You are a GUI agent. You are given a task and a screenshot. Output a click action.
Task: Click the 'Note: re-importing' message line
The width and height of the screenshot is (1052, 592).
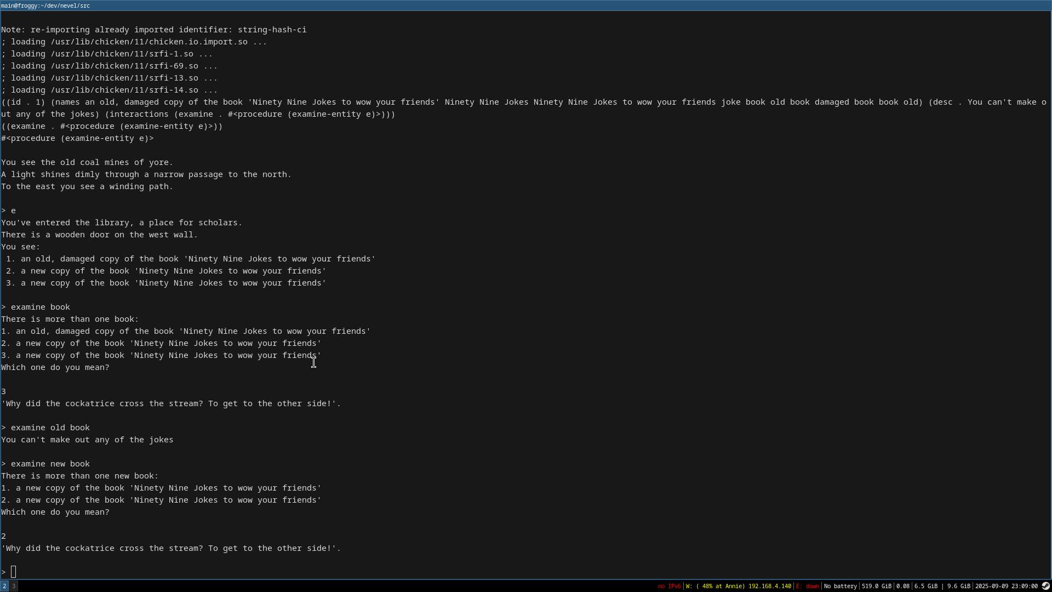(x=153, y=30)
